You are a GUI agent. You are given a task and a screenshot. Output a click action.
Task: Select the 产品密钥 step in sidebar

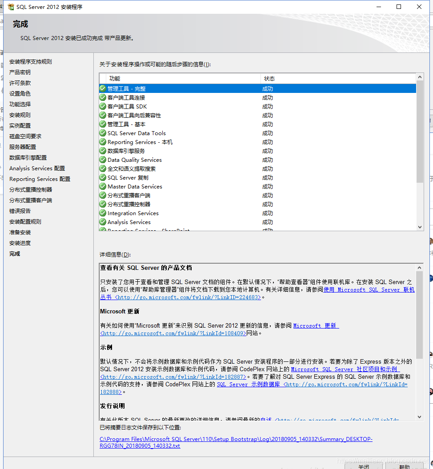pos(20,72)
